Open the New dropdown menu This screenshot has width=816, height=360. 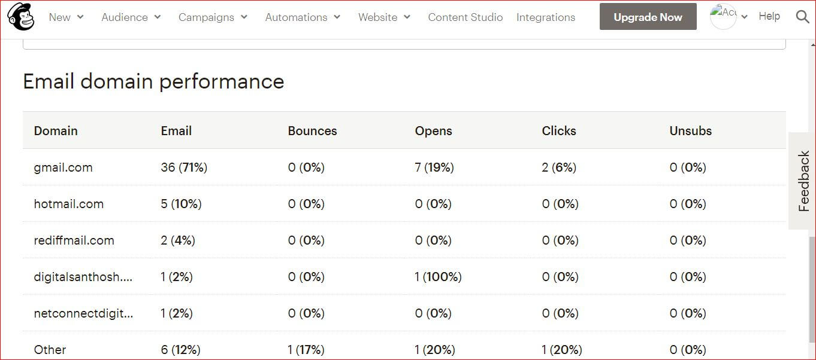coord(66,17)
